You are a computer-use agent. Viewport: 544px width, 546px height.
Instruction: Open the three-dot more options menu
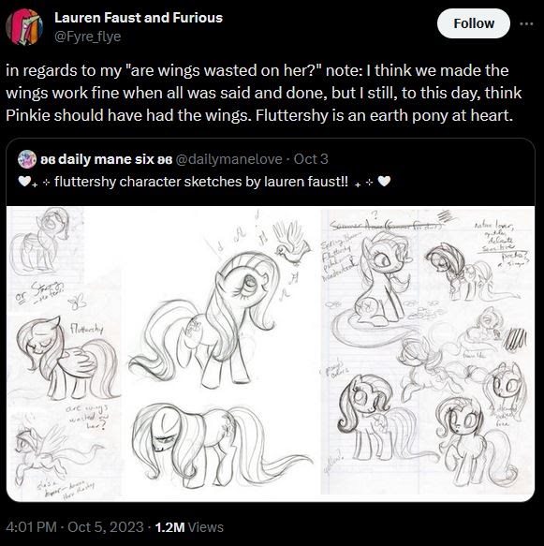[526, 23]
